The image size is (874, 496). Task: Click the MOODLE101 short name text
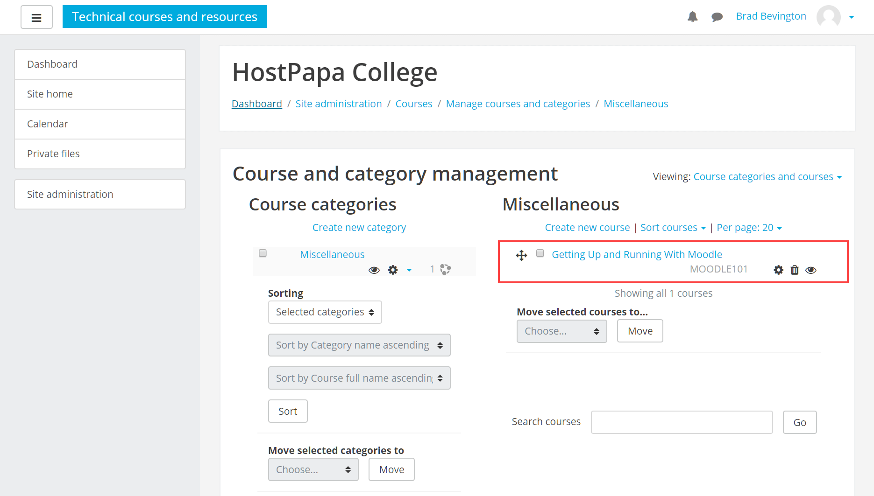(718, 269)
